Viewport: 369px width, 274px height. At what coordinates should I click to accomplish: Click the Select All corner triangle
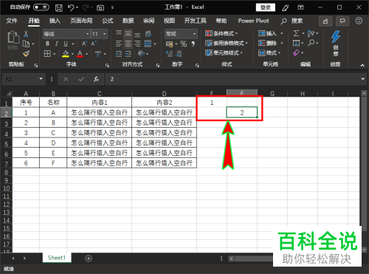tap(8, 93)
